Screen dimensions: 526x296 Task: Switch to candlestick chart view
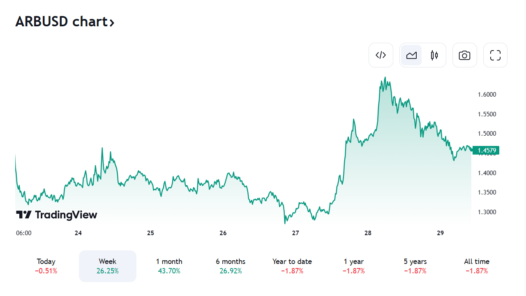point(434,55)
